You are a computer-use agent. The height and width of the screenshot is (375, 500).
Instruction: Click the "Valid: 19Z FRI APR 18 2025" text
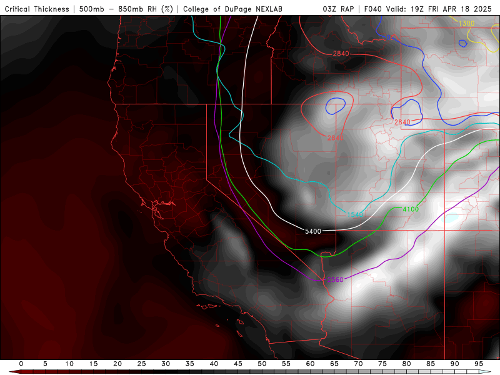pyautogui.click(x=439, y=9)
